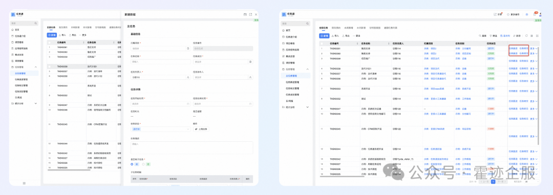This screenshot has width=553, height=195.
Task: Click the row density icon in right window toolbar
Action: [x=531, y=36]
